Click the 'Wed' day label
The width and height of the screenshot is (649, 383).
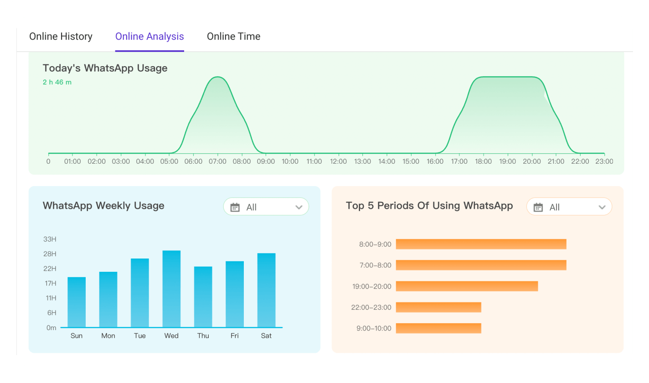click(171, 336)
